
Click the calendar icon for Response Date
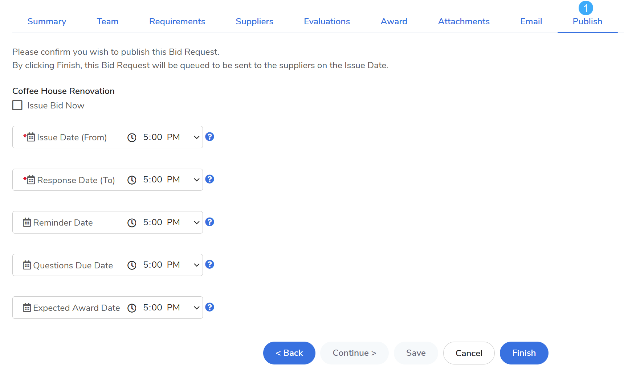pyautogui.click(x=31, y=180)
